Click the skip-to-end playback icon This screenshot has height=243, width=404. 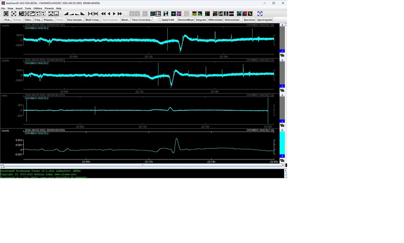click(95, 14)
